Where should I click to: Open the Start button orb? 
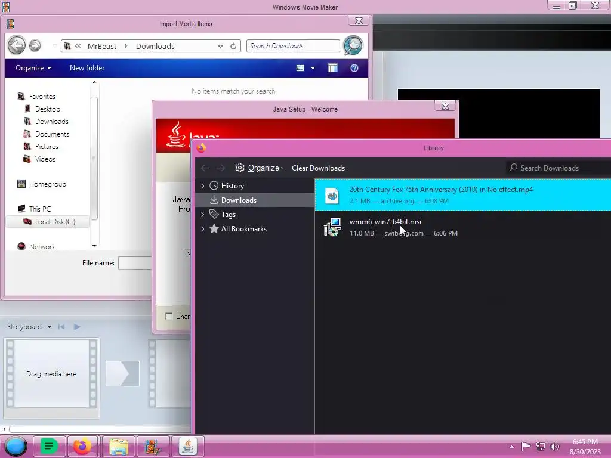click(x=16, y=446)
